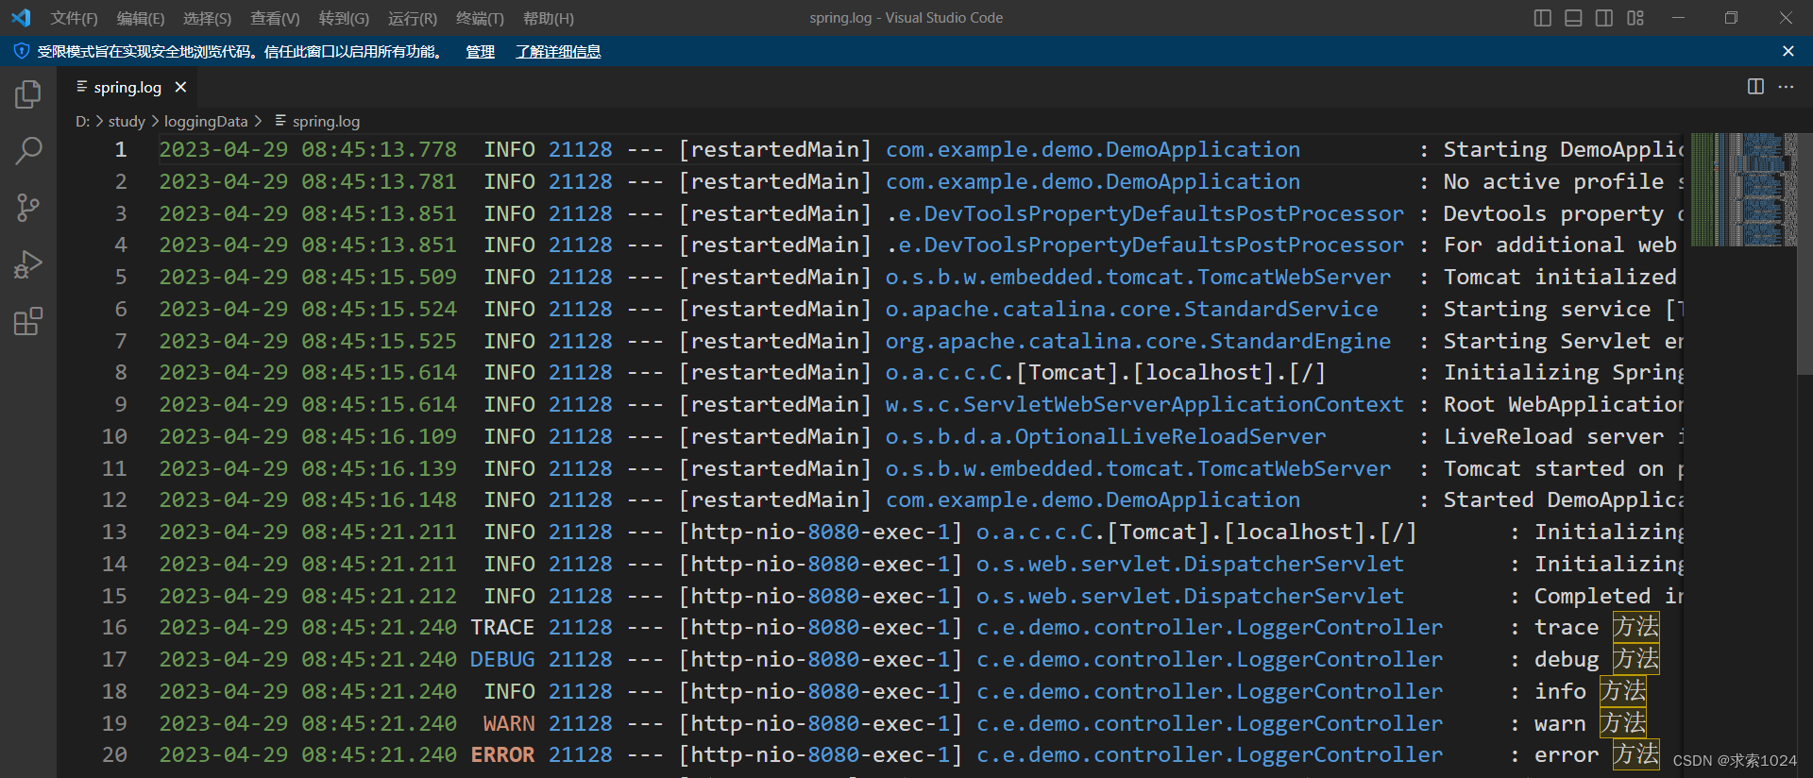
Task: Click the vertical scrollbar of the editor
Action: [1805, 253]
